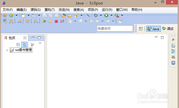Open the 源码(S) menu
Viewport: 179px width, 108px height.
pyautogui.click(x=36, y=10)
